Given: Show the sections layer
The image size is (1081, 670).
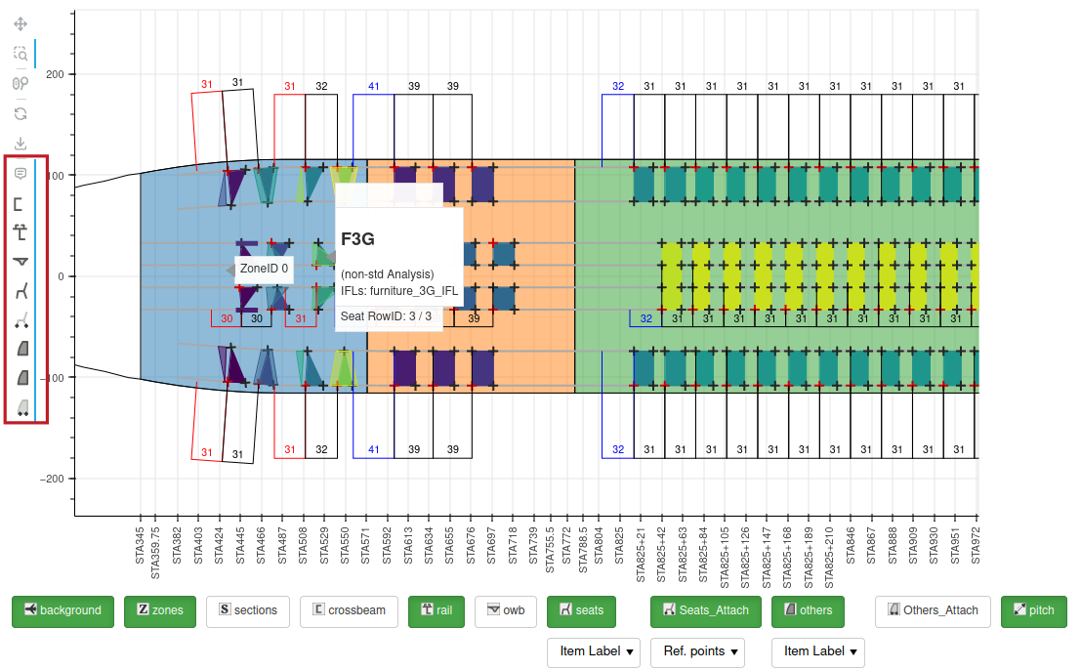Looking at the screenshot, I should tap(248, 610).
